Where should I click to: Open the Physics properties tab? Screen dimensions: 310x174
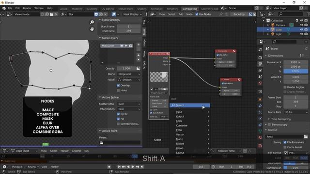(x=260, y=118)
